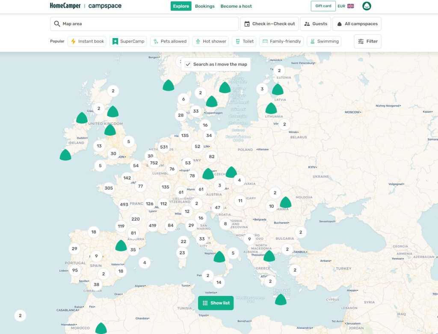The height and width of the screenshot is (334, 438).
Task: Click the campspace marker near Latvia
Action: (x=278, y=89)
